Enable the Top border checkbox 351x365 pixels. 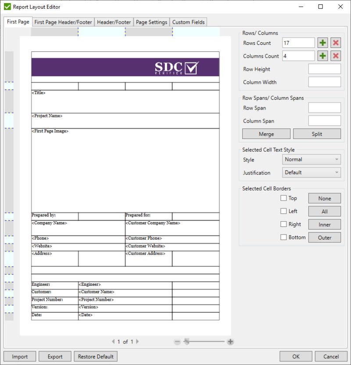283,198
